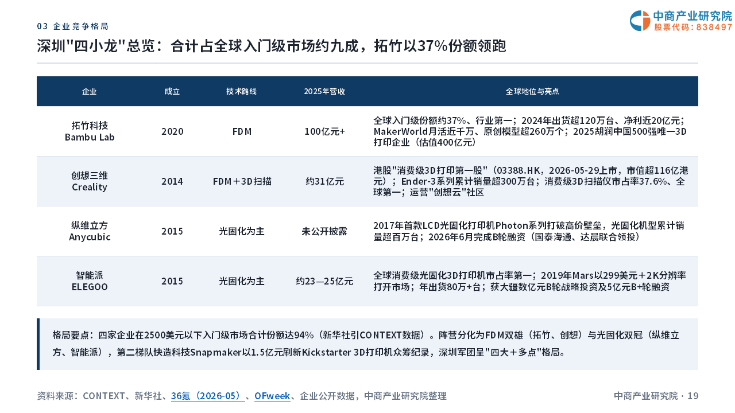
Task: Click the 中商产业研究院 logo icon
Action: (x=640, y=21)
